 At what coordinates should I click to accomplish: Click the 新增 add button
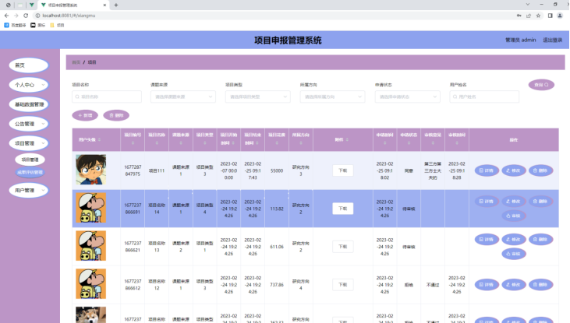(x=85, y=115)
